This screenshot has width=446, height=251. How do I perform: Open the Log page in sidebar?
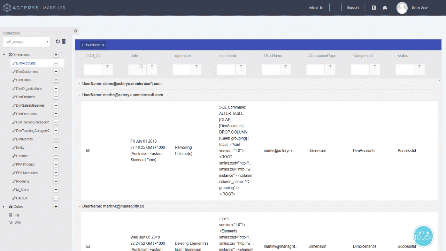16,215
